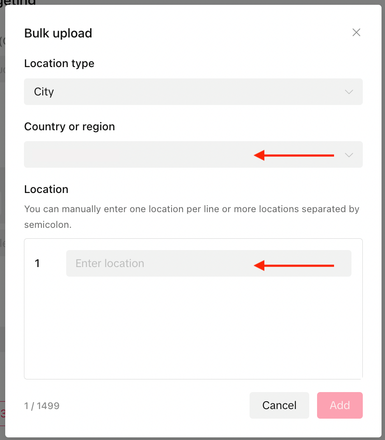Image resolution: width=385 pixels, height=440 pixels.
Task: Open the City location type selector
Action: pos(193,92)
